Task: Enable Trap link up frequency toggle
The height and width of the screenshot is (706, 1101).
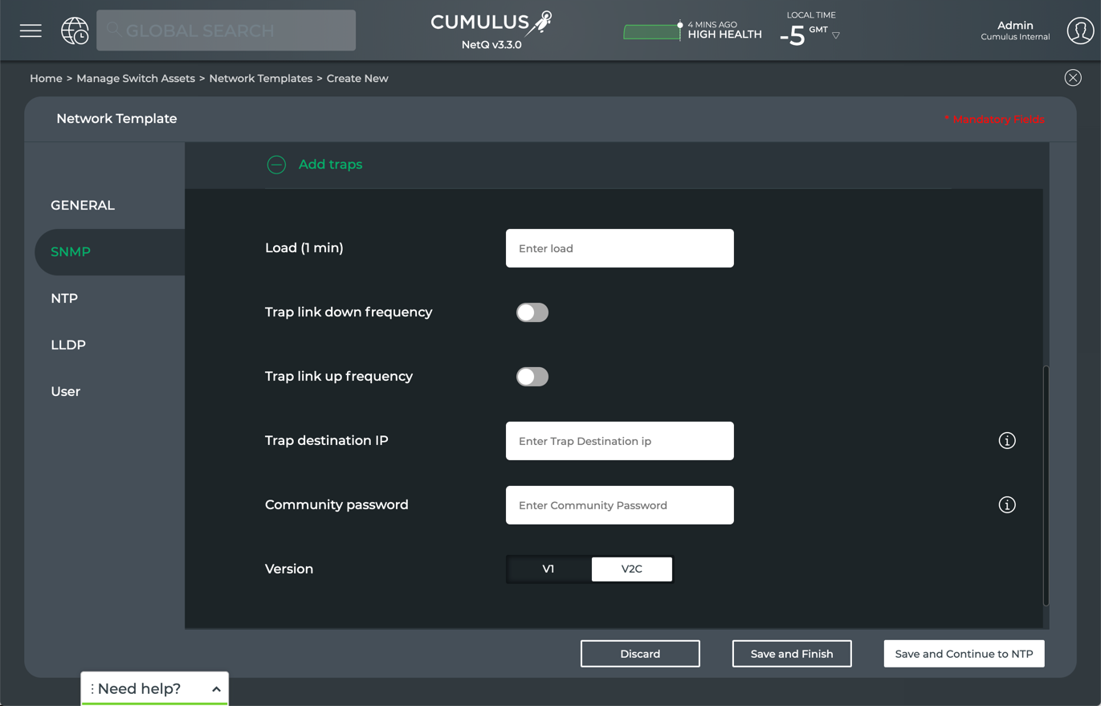Action: (x=532, y=377)
